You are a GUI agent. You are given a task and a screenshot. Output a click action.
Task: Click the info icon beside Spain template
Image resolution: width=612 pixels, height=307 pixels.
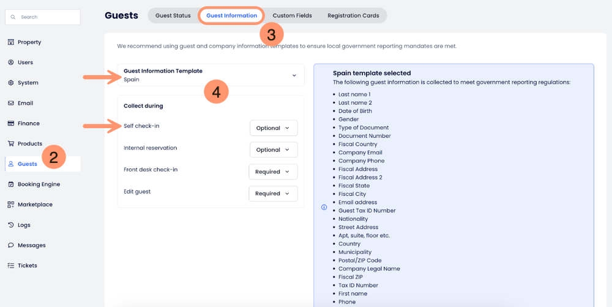(x=324, y=207)
